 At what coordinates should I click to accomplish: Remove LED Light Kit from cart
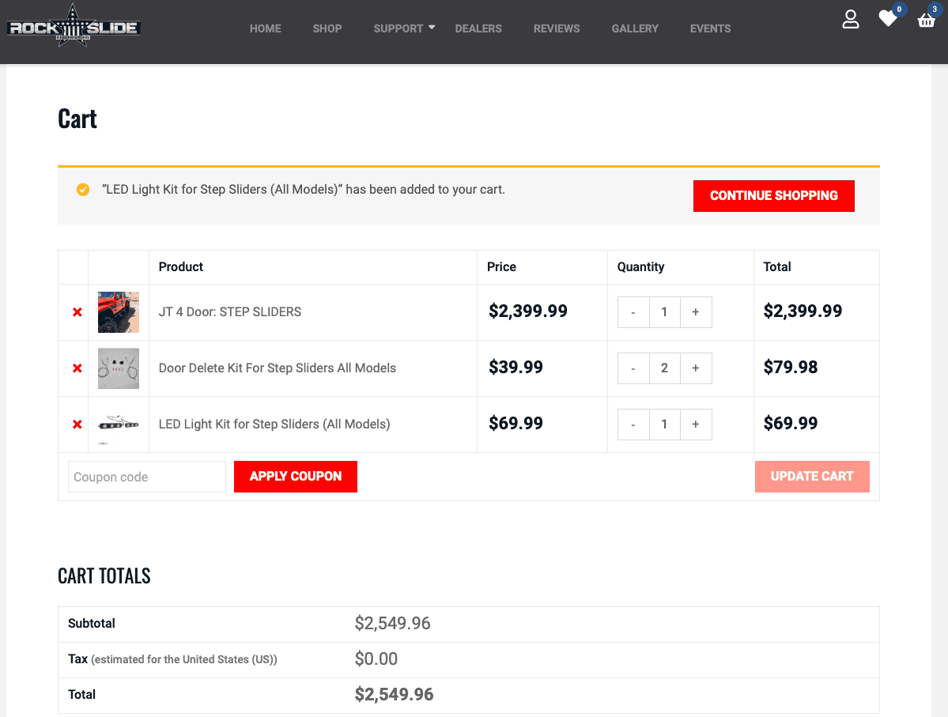[77, 425]
